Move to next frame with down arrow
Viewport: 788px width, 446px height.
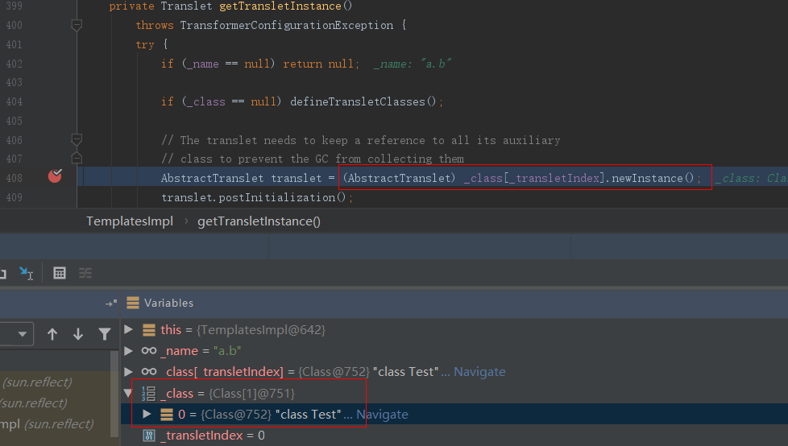pyautogui.click(x=78, y=334)
